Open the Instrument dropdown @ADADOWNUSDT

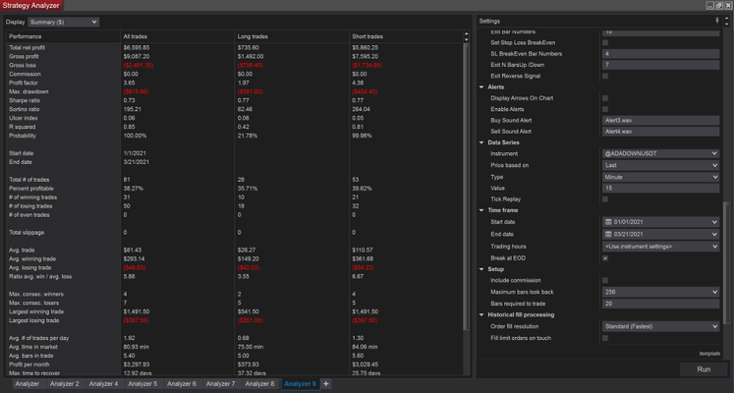(x=660, y=153)
